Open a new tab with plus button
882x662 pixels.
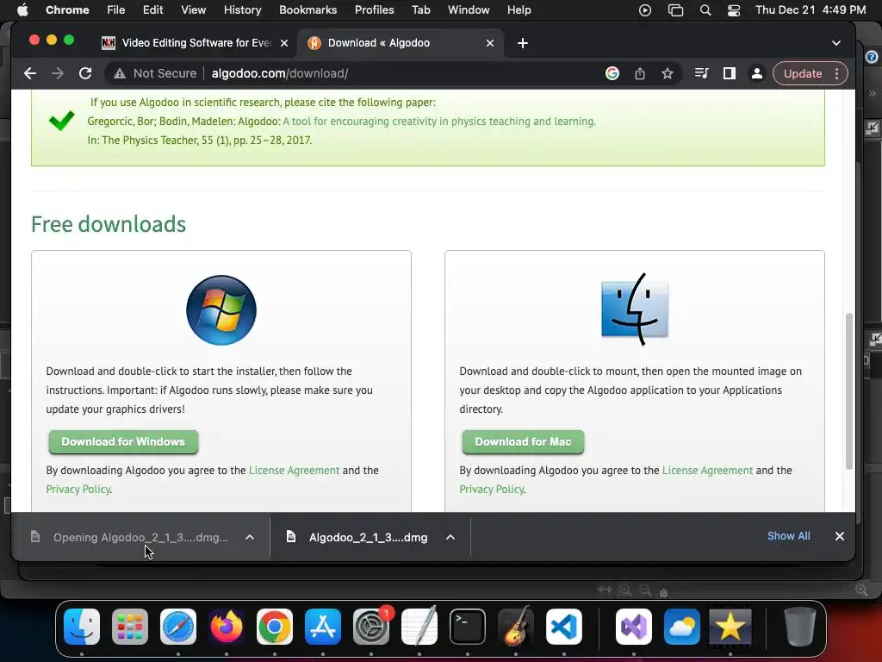[x=523, y=43]
